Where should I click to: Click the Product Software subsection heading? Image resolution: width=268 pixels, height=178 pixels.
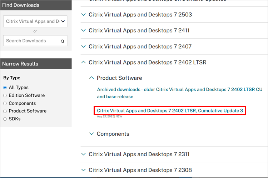click(119, 78)
